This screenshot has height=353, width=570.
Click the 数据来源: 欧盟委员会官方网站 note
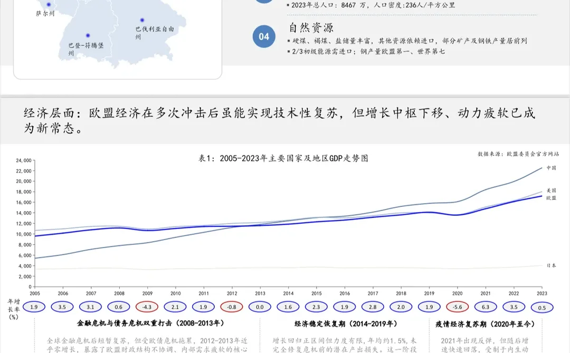[518, 154]
